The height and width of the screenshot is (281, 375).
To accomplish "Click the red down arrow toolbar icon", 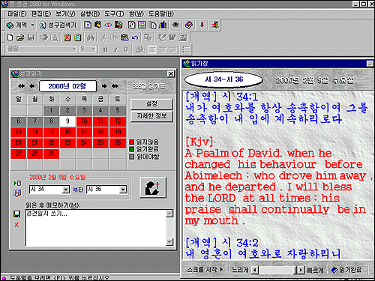I will (202, 25).
